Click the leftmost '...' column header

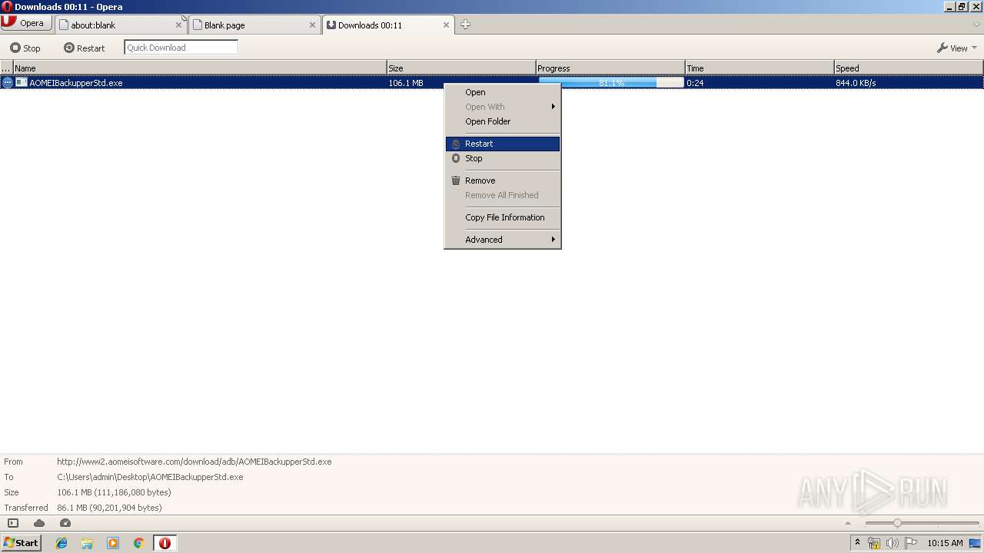6,68
